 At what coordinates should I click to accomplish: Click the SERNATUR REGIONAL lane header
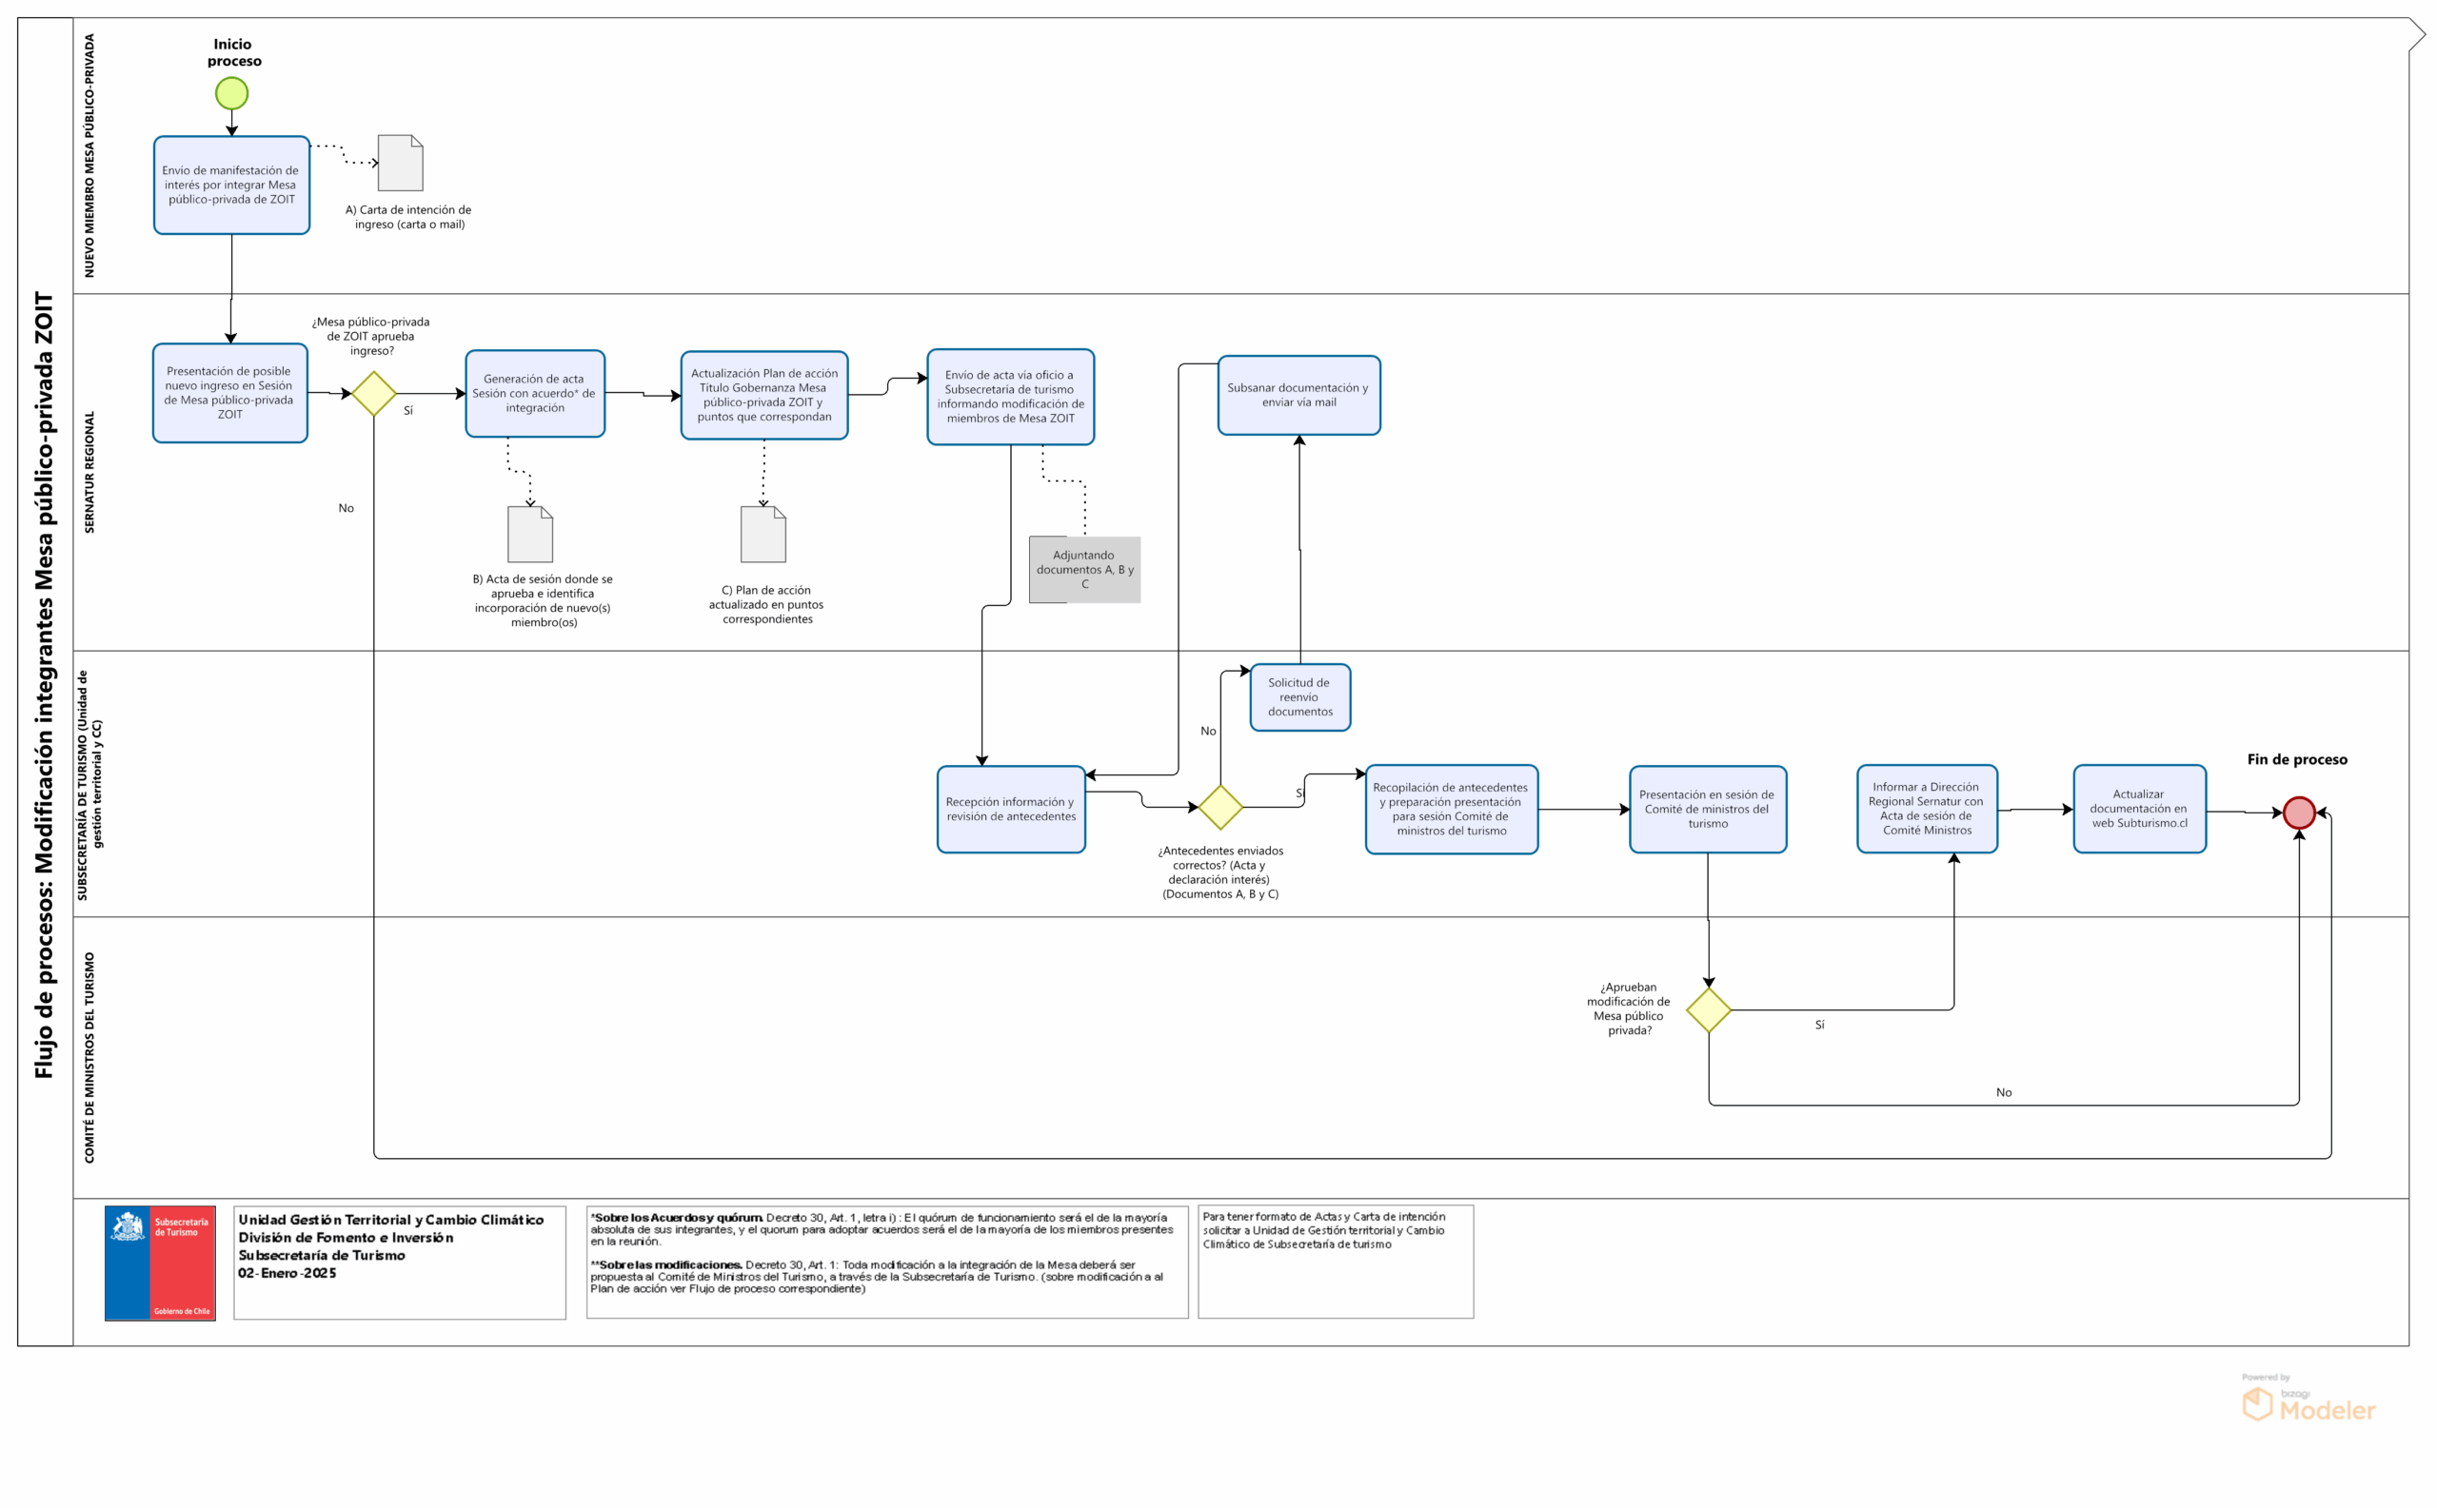tap(89, 472)
